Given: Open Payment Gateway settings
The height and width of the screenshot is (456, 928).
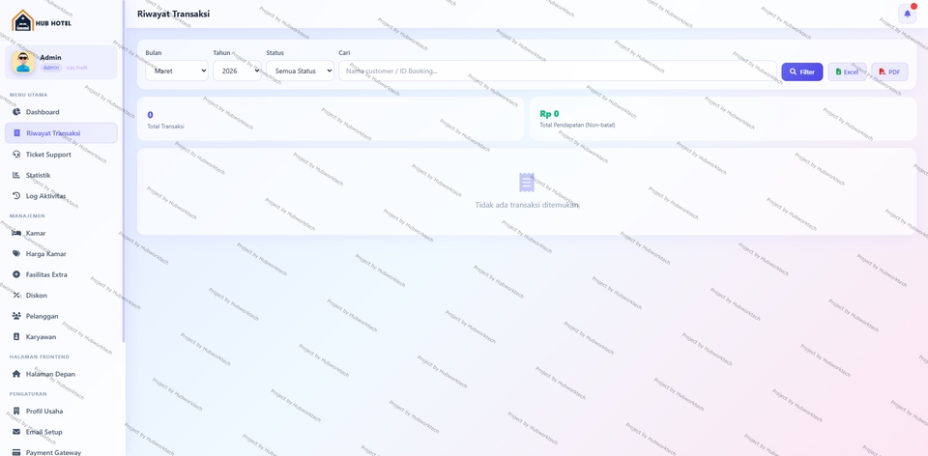Looking at the screenshot, I should tap(61, 450).
